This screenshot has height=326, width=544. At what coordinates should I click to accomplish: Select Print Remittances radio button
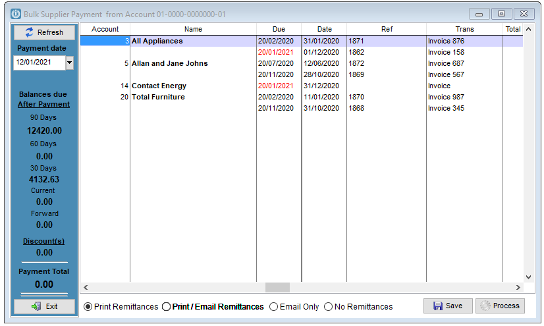tap(88, 307)
